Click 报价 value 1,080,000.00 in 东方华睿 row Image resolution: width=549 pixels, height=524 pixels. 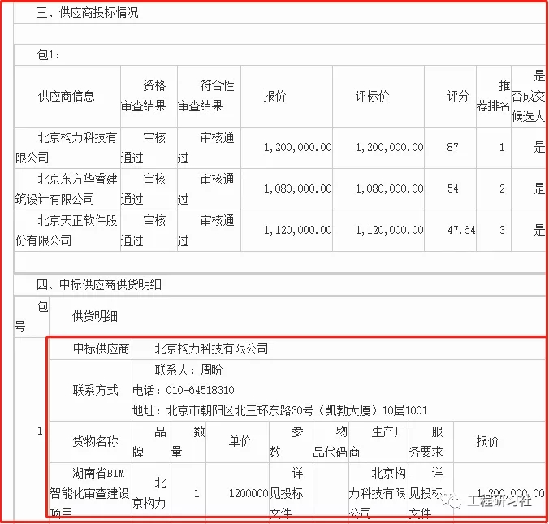pos(297,189)
